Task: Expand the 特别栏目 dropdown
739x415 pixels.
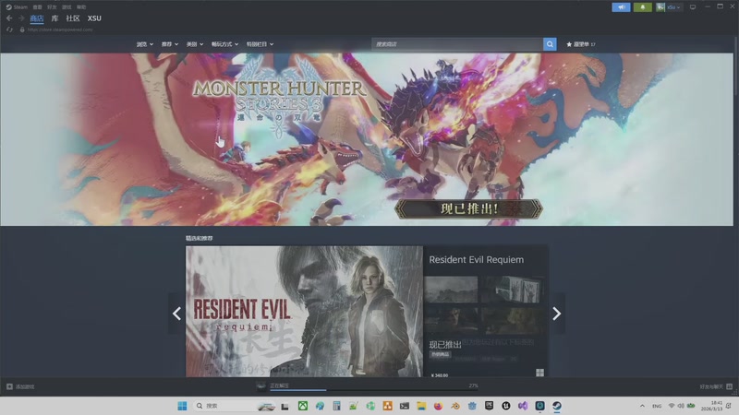Action: click(x=260, y=44)
